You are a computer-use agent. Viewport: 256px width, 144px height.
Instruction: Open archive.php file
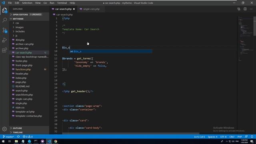click(29, 48)
